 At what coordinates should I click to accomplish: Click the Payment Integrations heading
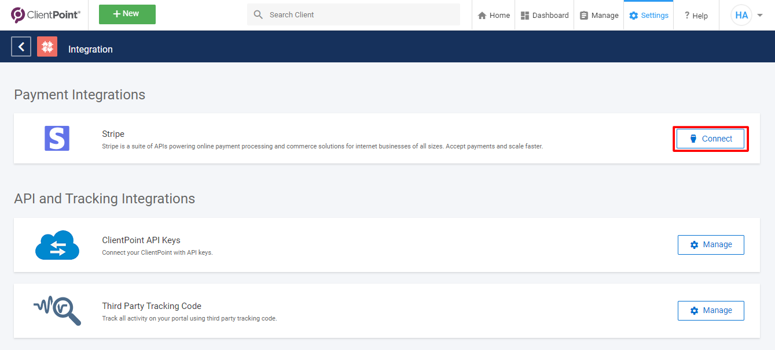coord(80,95)
